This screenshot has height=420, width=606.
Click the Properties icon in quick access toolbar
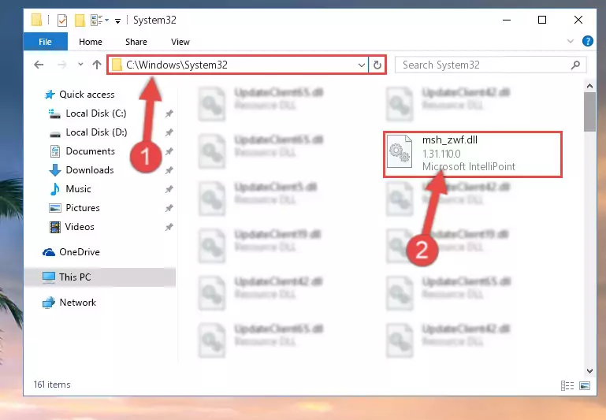coord(61,20)
